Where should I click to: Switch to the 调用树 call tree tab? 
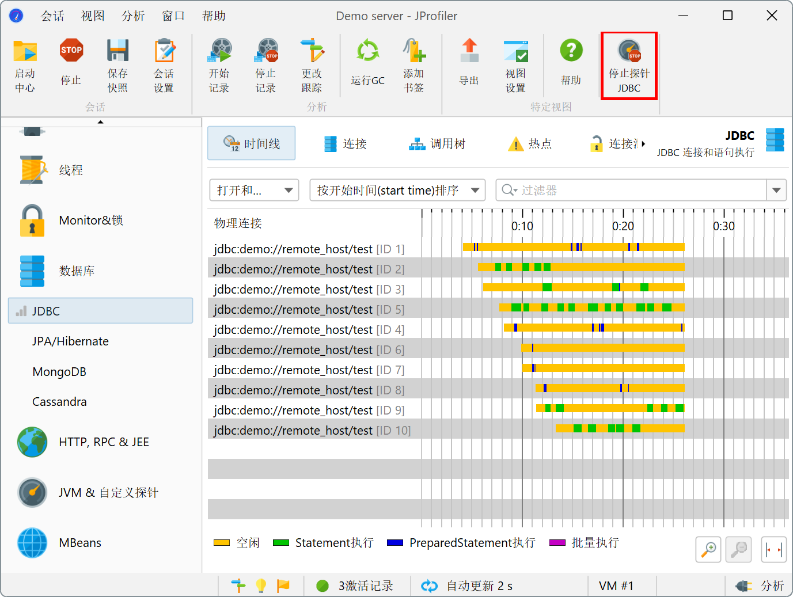437,144
